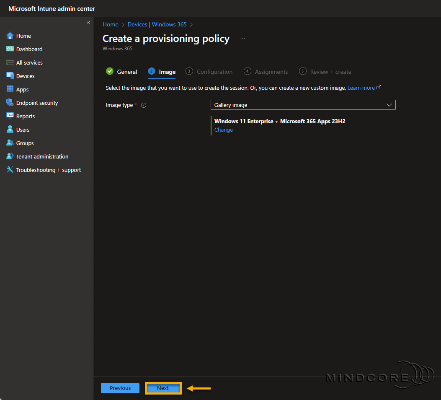Select the Groups icon in sidebar

click(10, 143)
